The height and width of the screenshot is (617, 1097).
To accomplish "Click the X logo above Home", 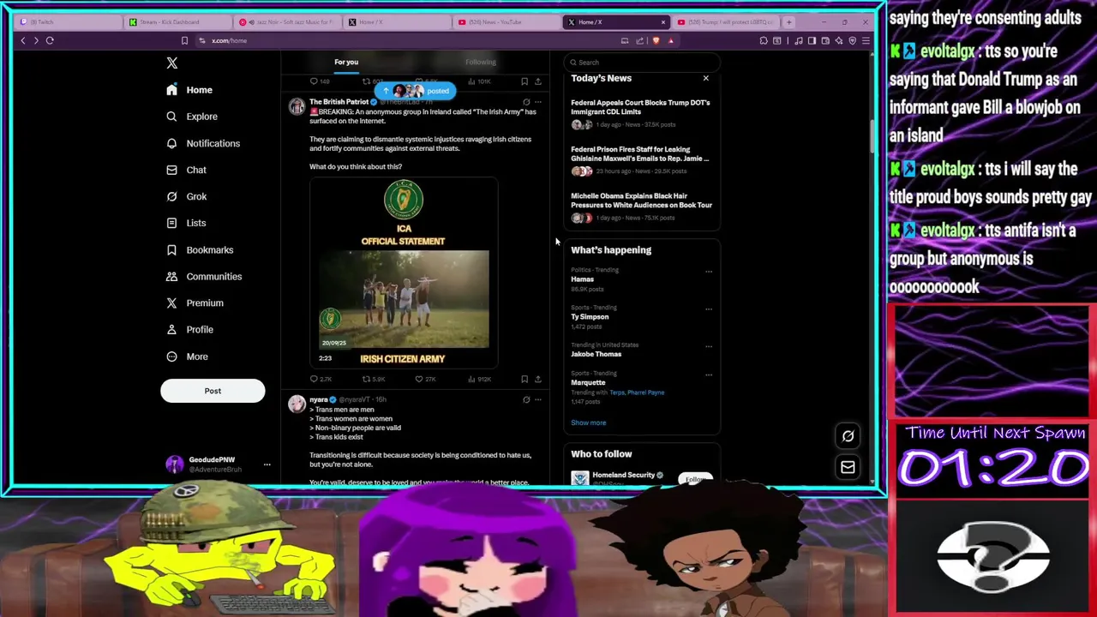I will (x=172, y=63).
